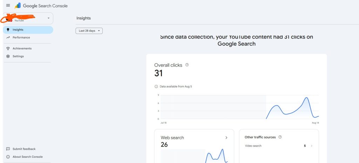Click the Aug 14 axis label

[315, 123]
